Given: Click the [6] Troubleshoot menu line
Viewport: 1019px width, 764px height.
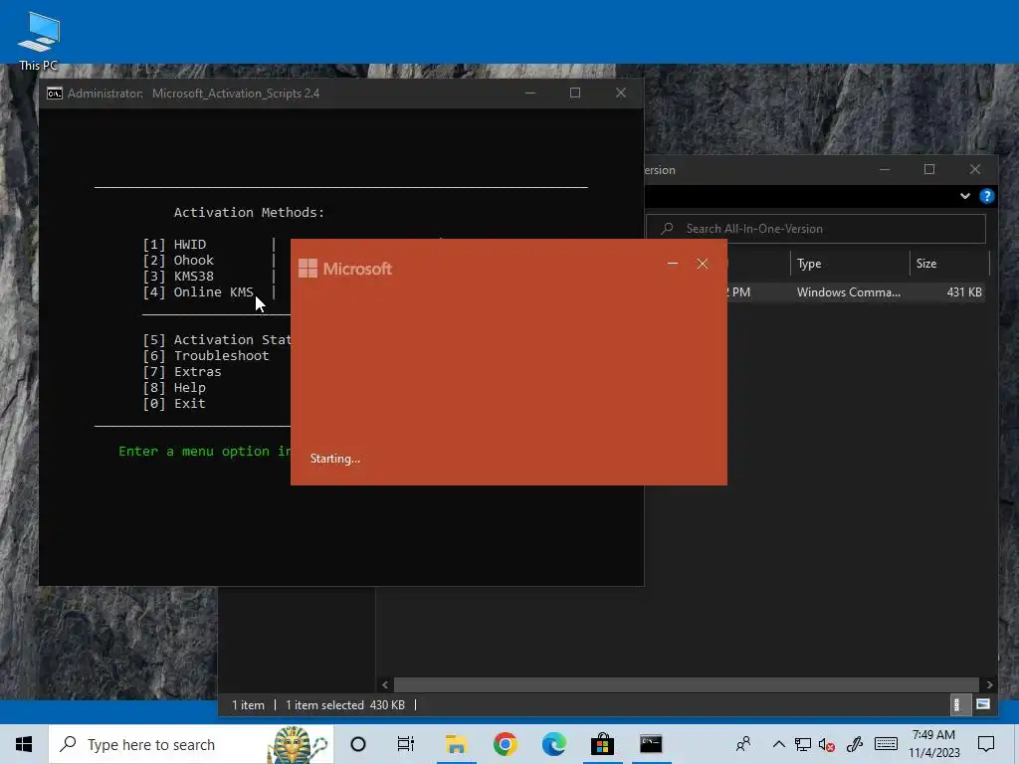Looking at the screenshot, I should [205, 356].
